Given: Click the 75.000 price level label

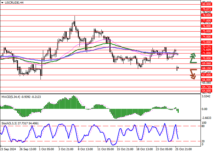Looking at the screenshot, I should tap(207, 31).
